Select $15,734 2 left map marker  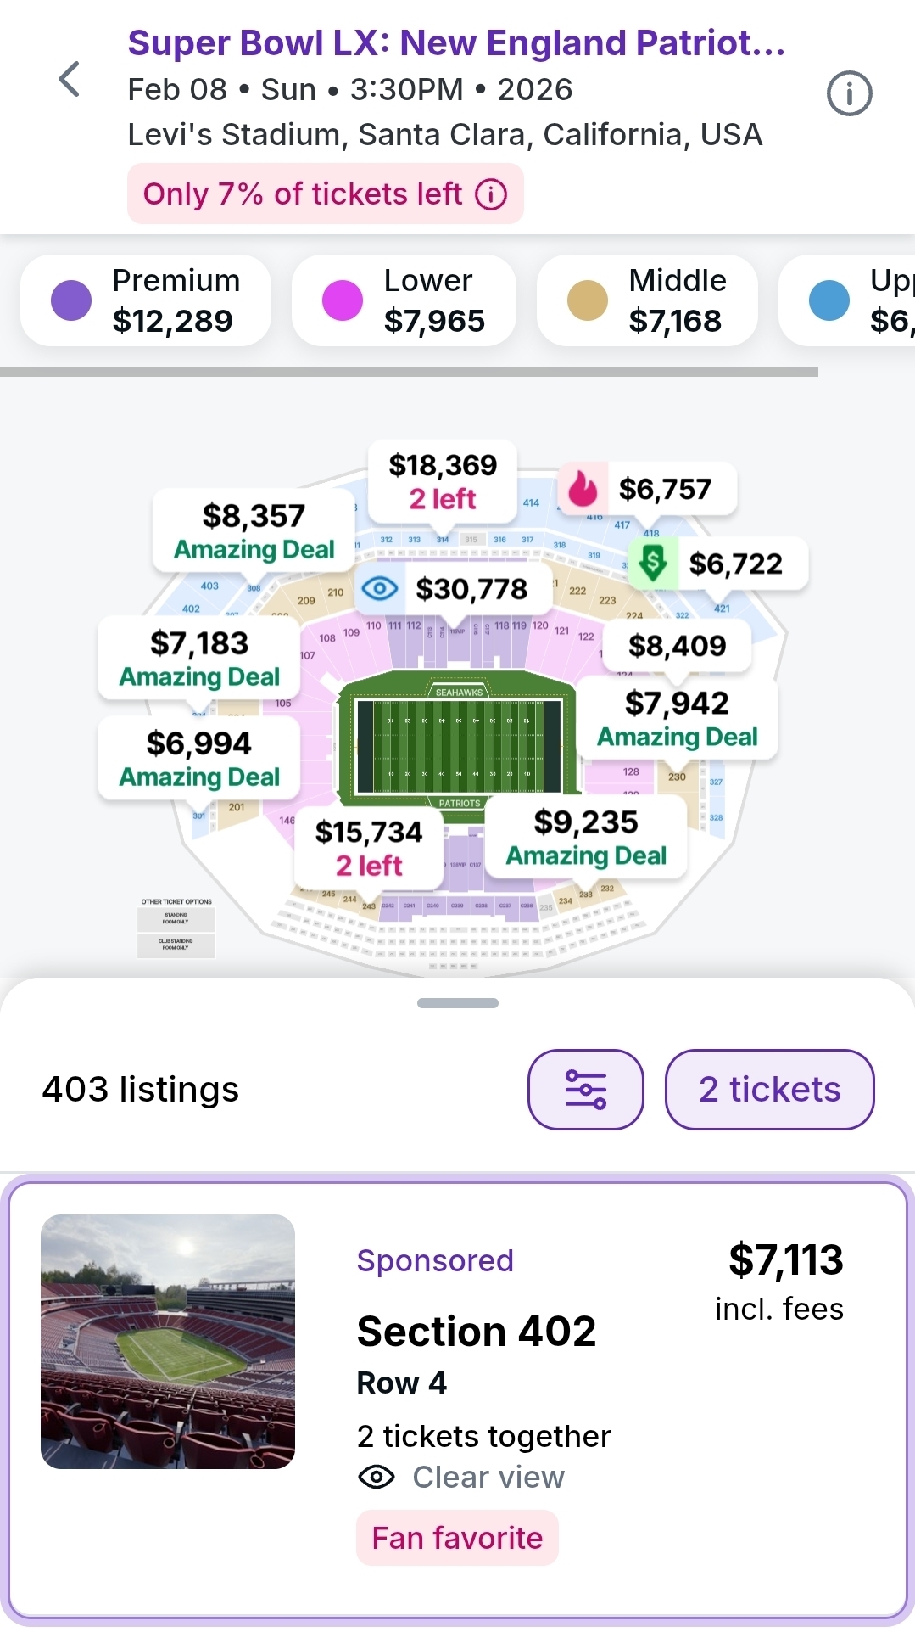coord(369,848)
